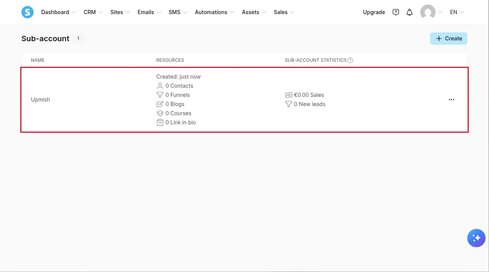Click the 0 Blogs text
The image size is (489, 272).
pyautogui.click(x=175, y=104)
